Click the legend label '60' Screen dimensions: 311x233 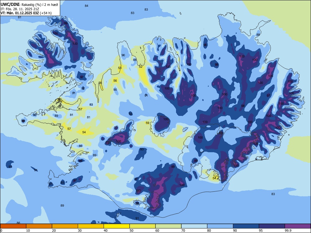(157, 231)
